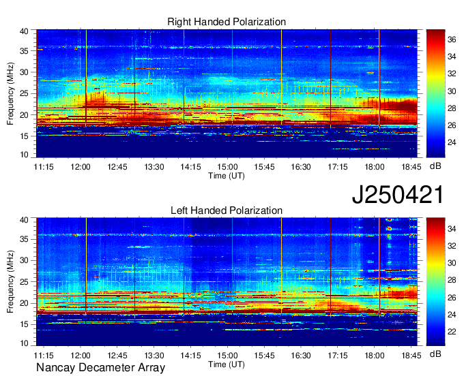Click 'Time (UT)' label under Left Handed plot
Screen dimensions: 464x376
tap(227, 364)
